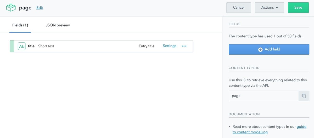Expand the Actions dropdown
This screenshot has height=138, width=314.
tap(269, 8)
